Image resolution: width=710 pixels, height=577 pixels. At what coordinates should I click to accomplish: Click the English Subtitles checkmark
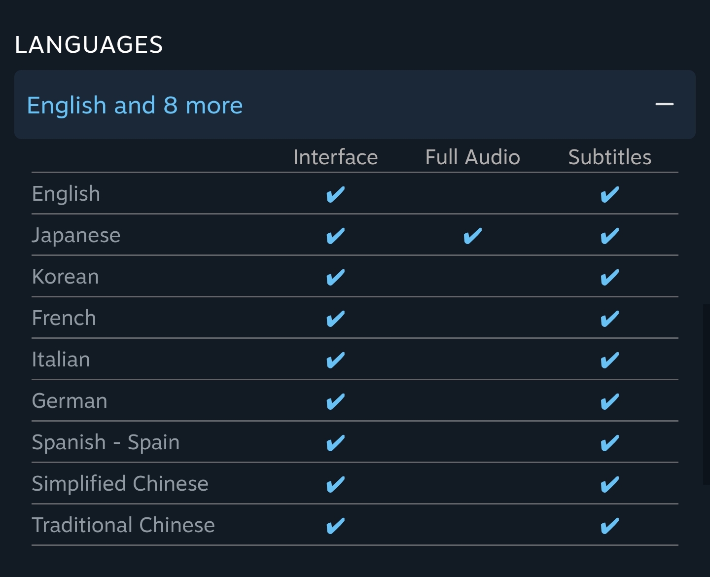coord(609,194)
